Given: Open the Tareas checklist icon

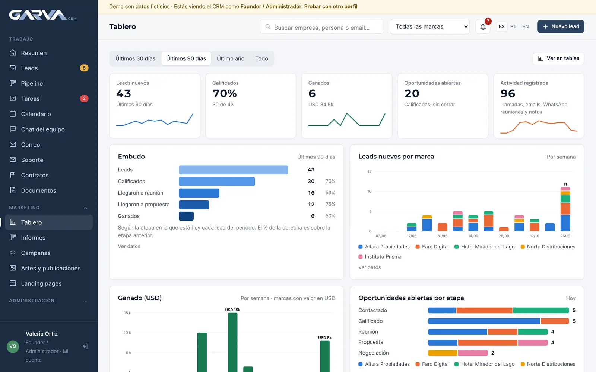Looking at the screenshot, I should coord(13,99).
